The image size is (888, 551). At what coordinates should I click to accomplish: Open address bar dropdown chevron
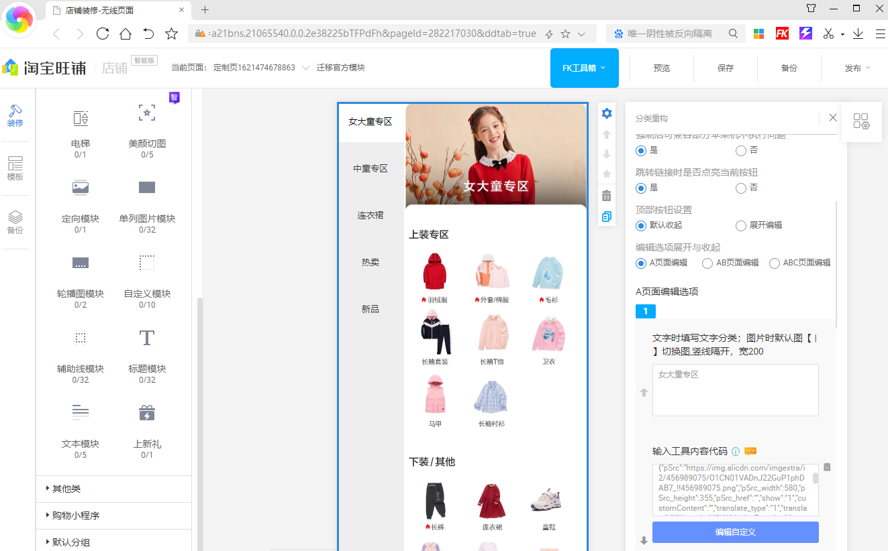coord(582,34)
